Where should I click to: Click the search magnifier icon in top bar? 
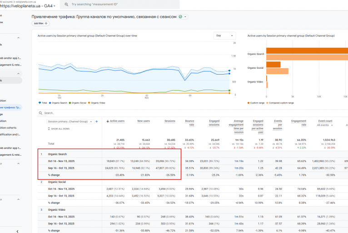coord(67,4)
